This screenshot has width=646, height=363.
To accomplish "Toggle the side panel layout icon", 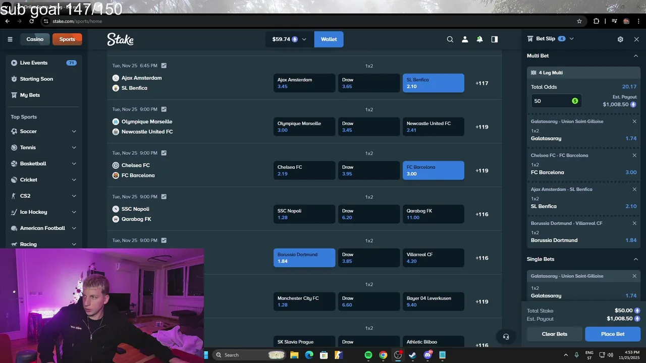I will (495, 39).
